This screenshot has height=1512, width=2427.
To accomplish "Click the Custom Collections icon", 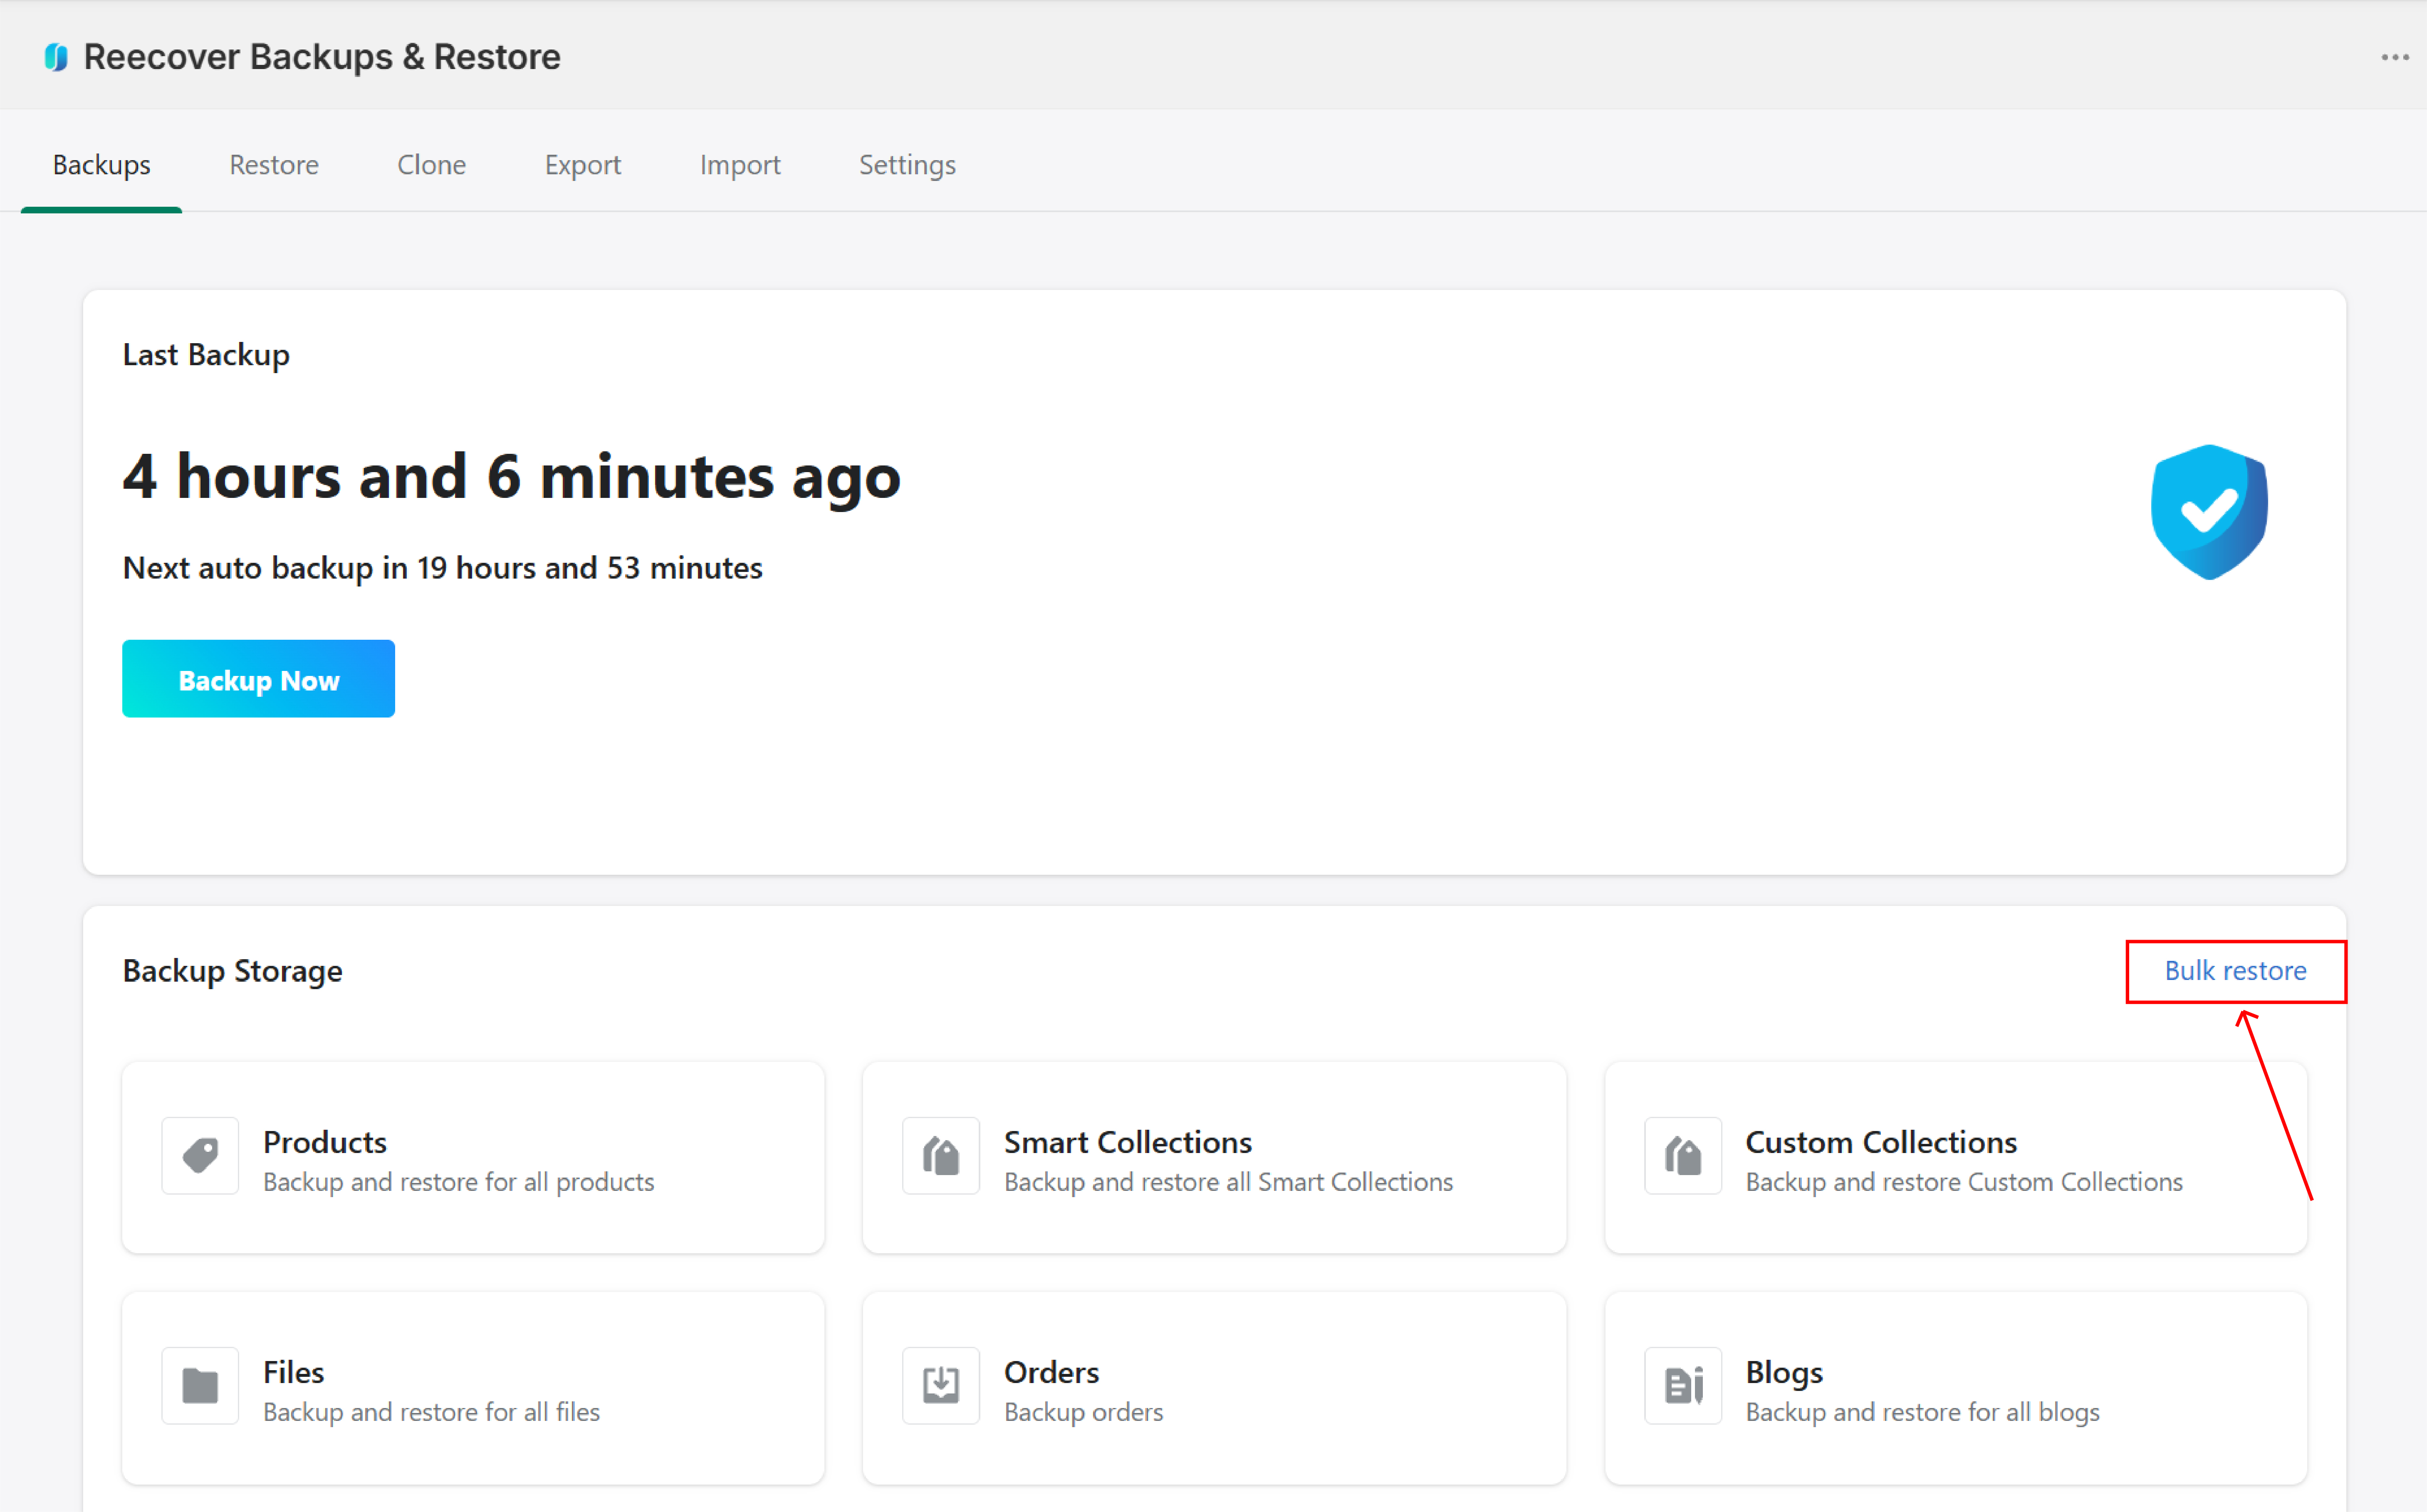I will pyautogui.click(x=1683, y=1155).
